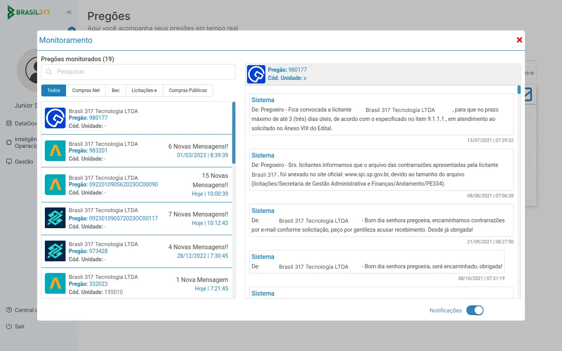This screenshot has height=351, width=562.
Task: Open the Licitações-e filter tab
Action: [x=144, y=90]
